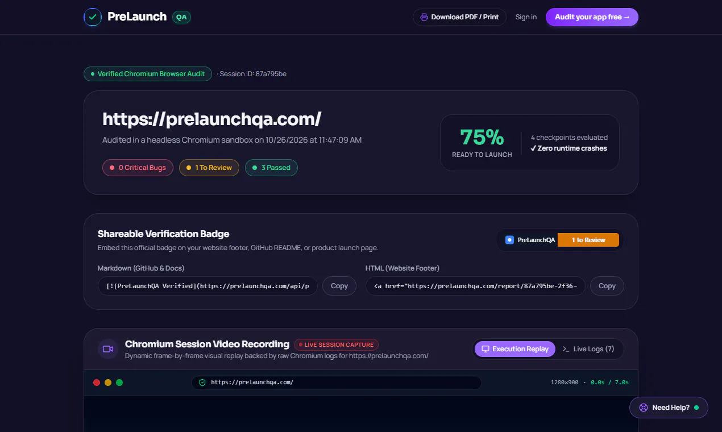Click the Markdown badge code field
722x432 pixels.
[208, 286]
